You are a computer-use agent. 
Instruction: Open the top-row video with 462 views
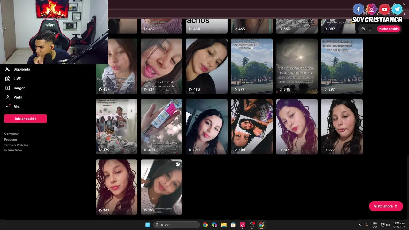pos(162,26)
